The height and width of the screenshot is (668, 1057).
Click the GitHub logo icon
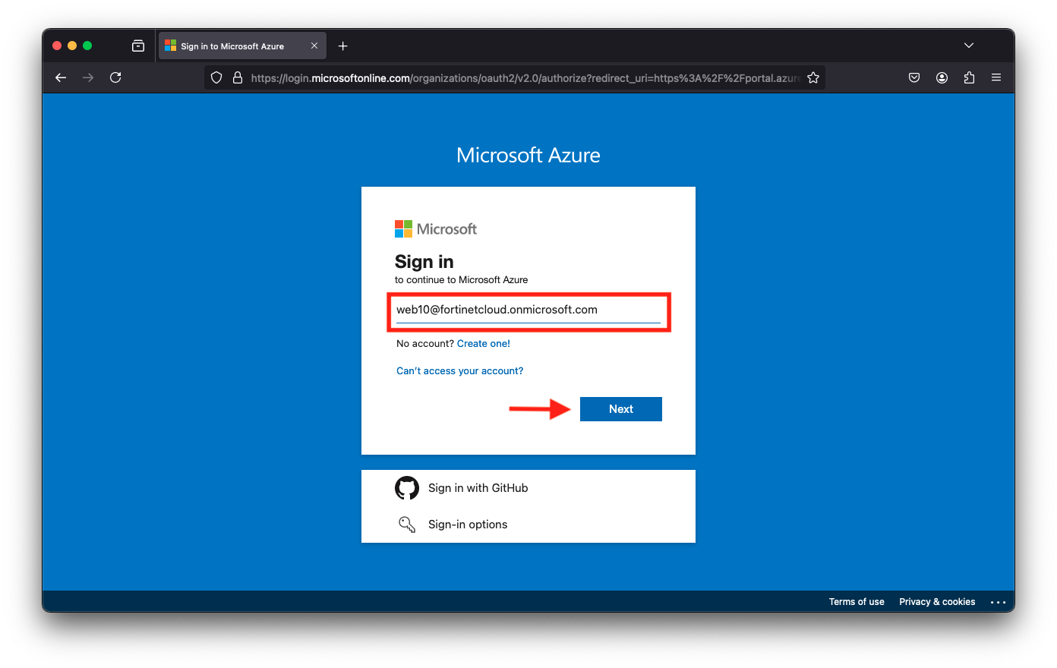(407, 488)
